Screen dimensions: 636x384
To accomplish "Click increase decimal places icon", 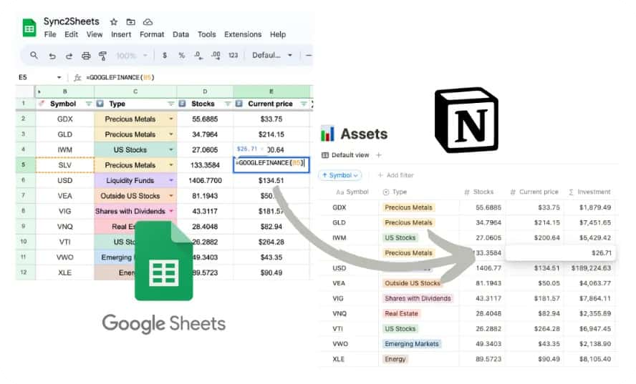I will click(216, 56).
